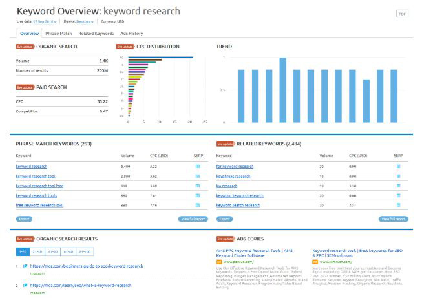Click live update badge beside Related Keywords
Screen dimensions: 422x298
[226, 144]
